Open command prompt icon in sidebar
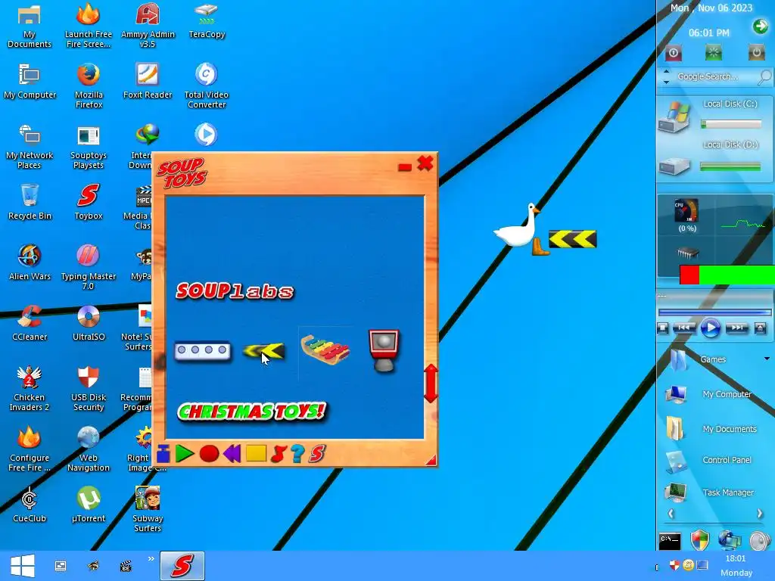 click(670, 541)
